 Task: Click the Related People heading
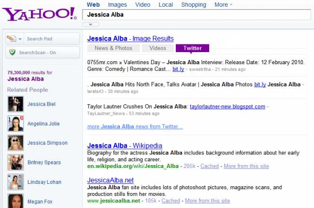coord(28,90)
